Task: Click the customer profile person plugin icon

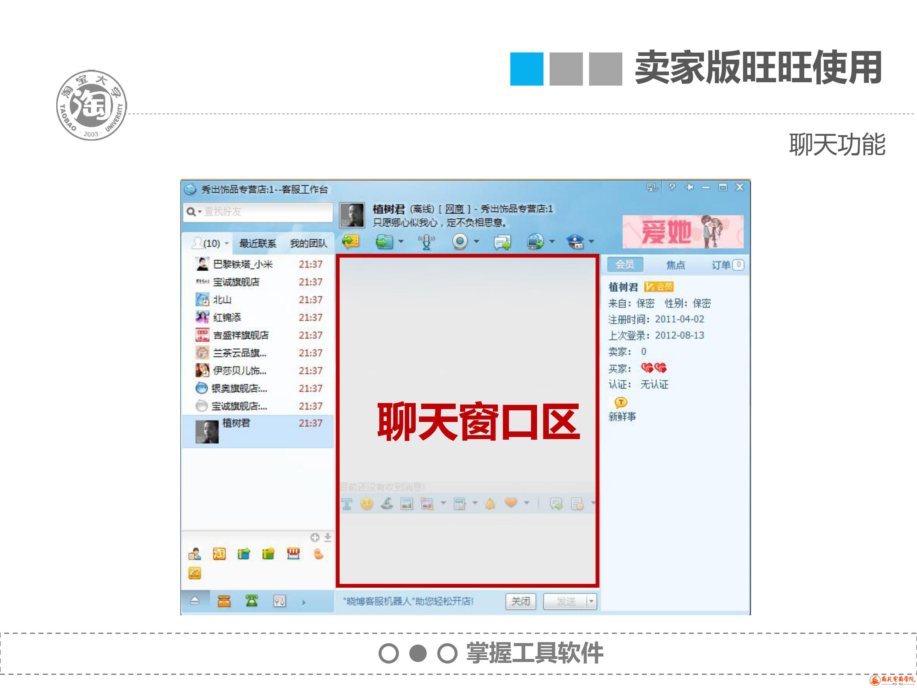Action: click(x=194, y=554)
